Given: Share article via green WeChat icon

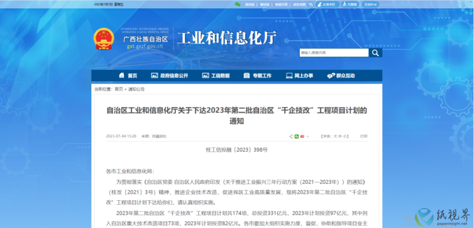Looking at the screenshot, I should point(297,136).
